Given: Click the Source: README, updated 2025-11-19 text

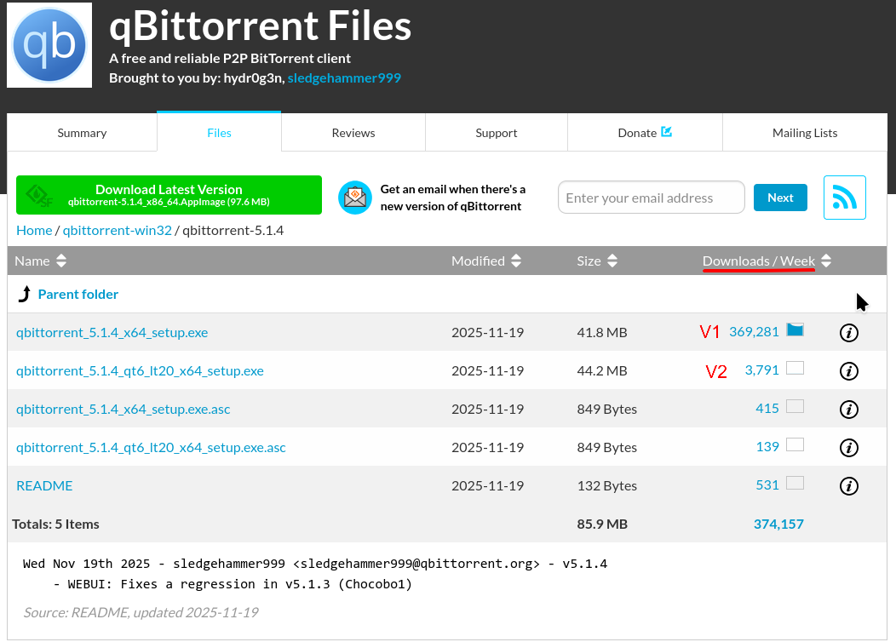Looking at the screenshot, I should (x=141, y=612).
